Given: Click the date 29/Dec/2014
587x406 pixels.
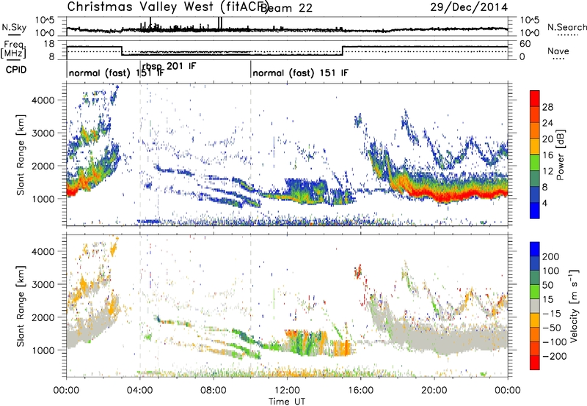Looking at the screenshot, I should pyautogui.click(x=469, y=7).
